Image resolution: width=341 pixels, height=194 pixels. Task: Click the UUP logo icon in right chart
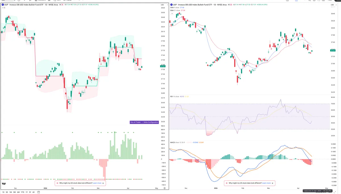171,5
